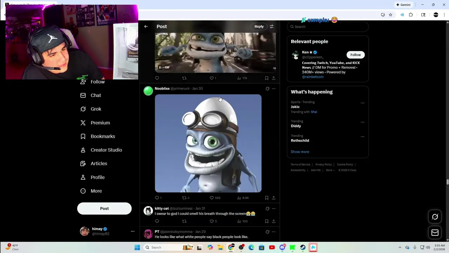The width and height of the screenshot is (449, 253).
Task: Bookmark the Nooblise post
Action: tap(267, 198)
